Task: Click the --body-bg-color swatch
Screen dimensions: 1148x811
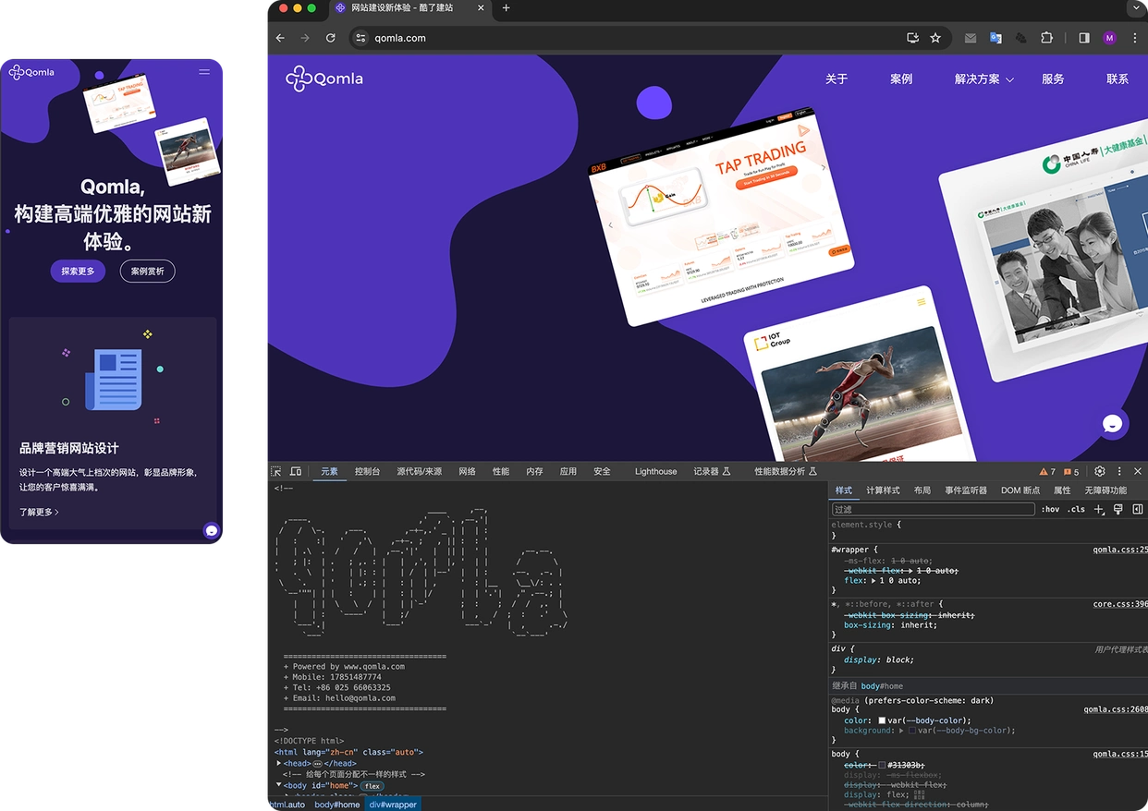Action: coord(912,731)
